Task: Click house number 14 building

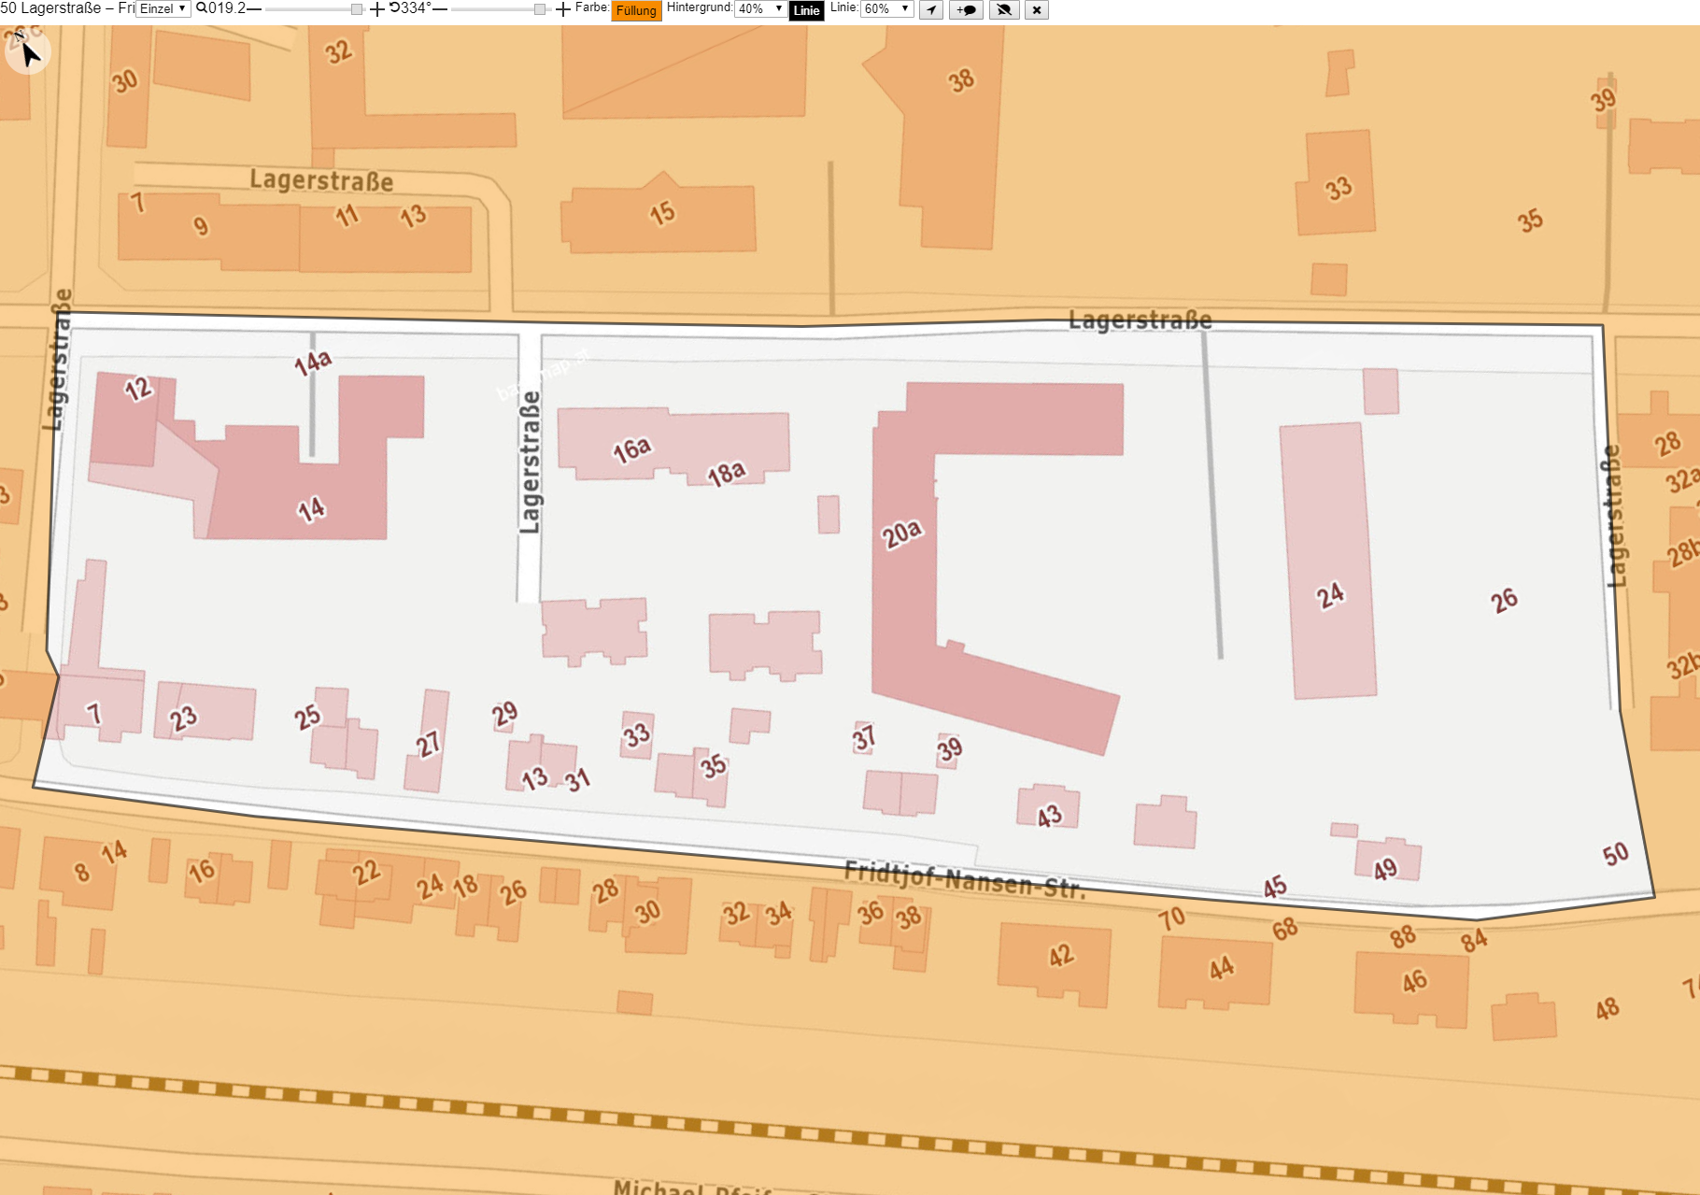Action: (x=312, y=509)
